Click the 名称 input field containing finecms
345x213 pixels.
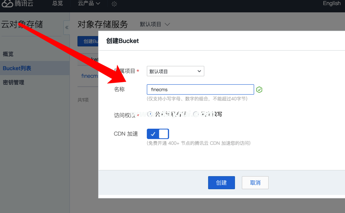click(x=200, y=90)
